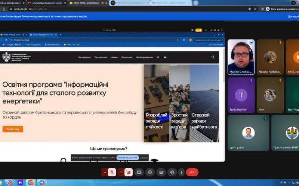Open the incognito profile button

282,9
